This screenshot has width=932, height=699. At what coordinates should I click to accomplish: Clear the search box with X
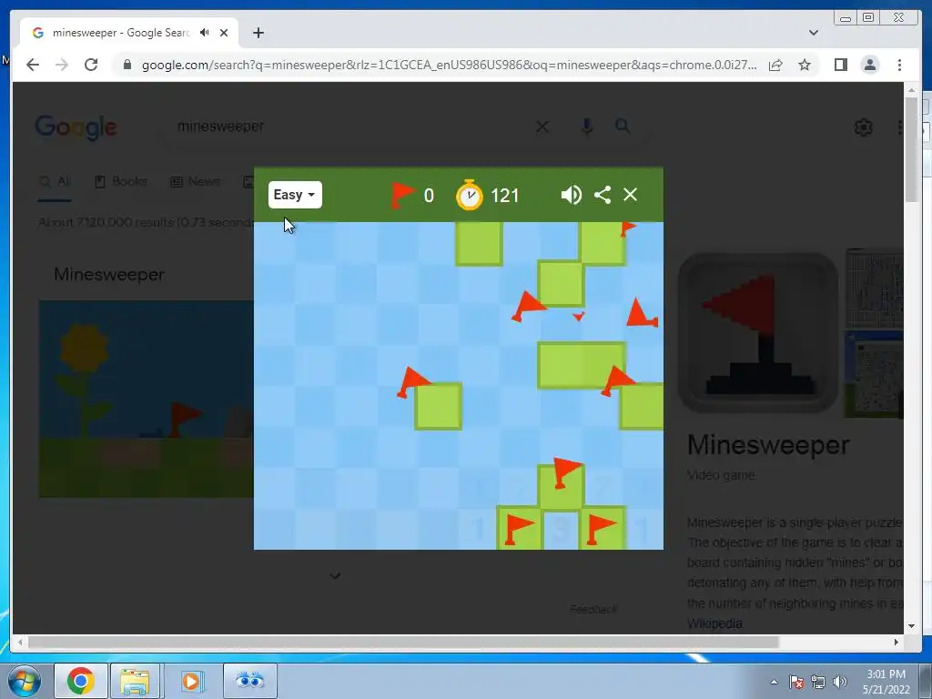tap(542, 127)
